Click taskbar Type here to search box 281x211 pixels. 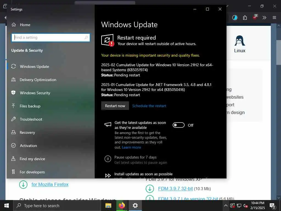[57, 206]
